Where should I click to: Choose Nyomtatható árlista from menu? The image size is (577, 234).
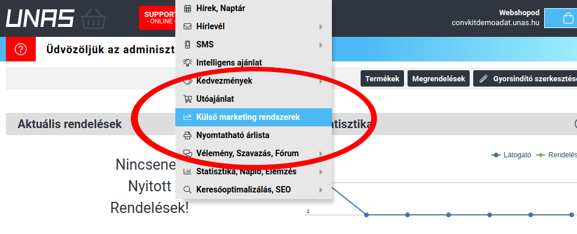coord(253,135)
